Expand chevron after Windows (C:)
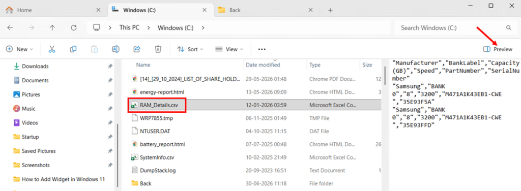The height and width of the screenshot is (191, 521). 202,28
